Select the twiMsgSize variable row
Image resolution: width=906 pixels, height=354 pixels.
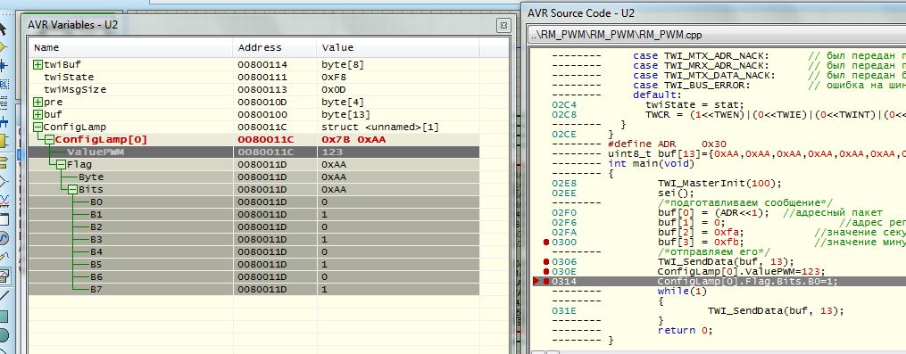[254, 89]
